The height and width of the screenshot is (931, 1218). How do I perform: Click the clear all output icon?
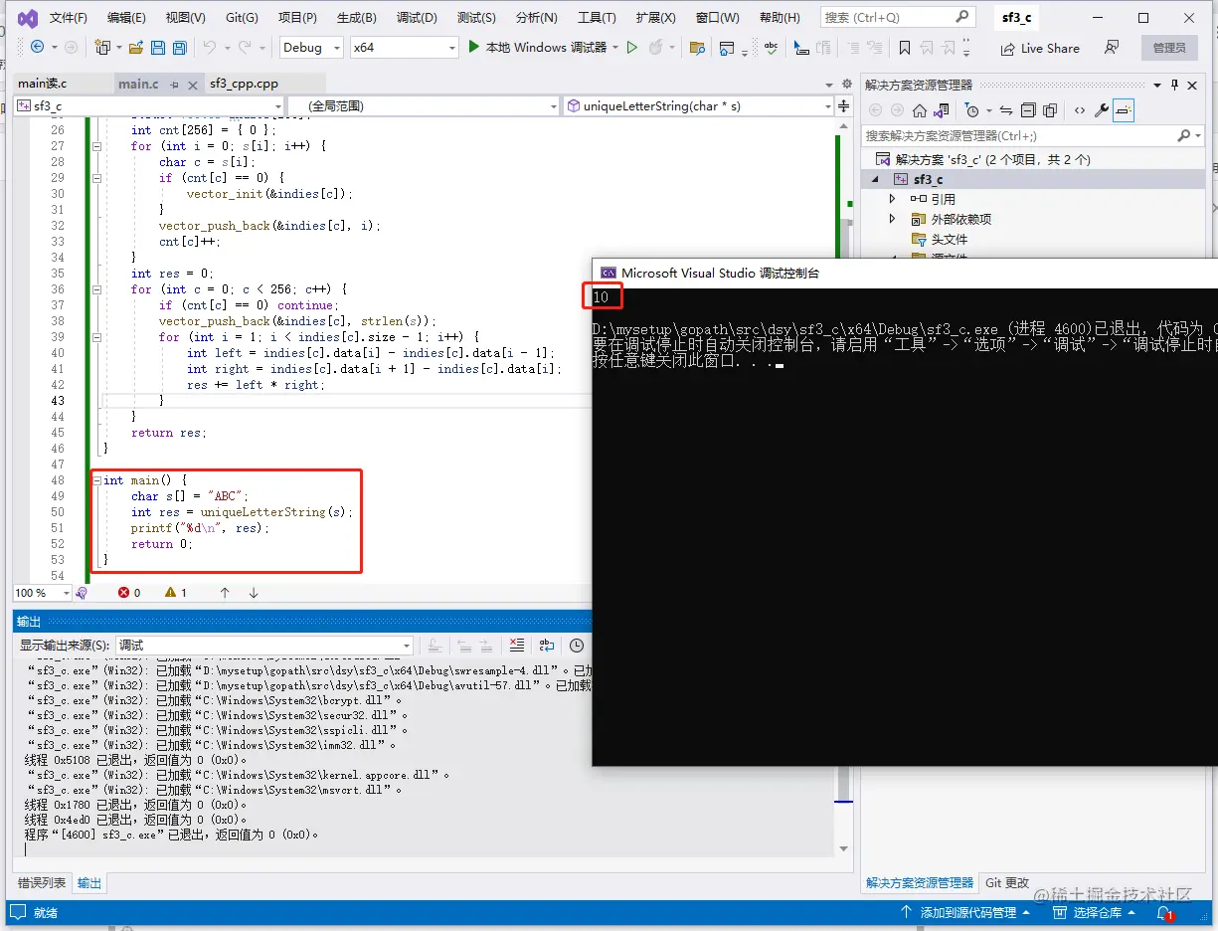coord(516,646)
